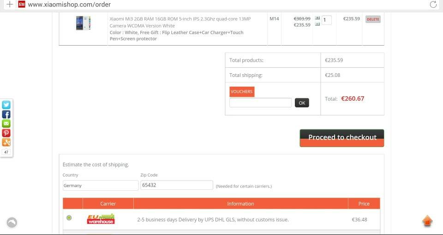Open the Xiaomi Mi3 product thumbnail

pos(84,23)
